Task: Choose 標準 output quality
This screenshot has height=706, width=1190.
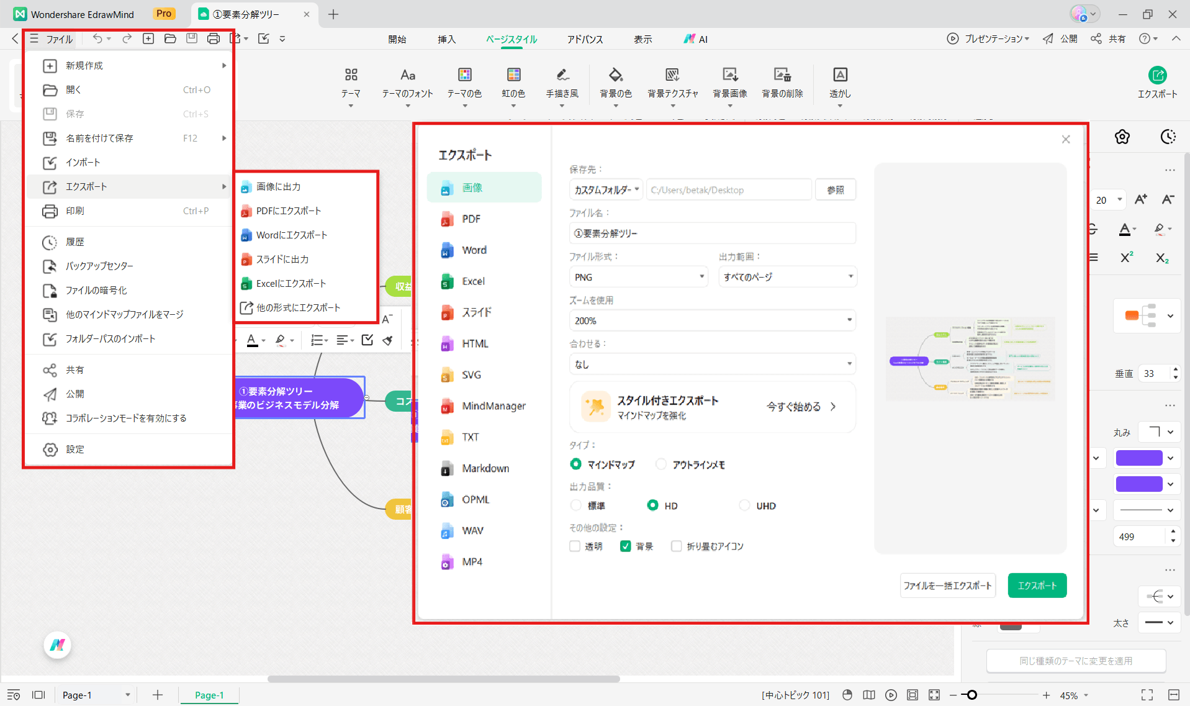Action: [576, 505]
